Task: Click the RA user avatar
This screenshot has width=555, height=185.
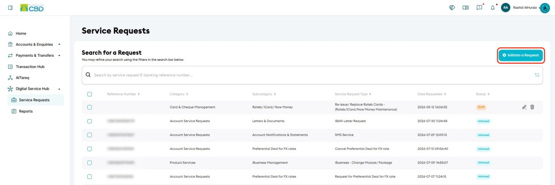Action: coord(505,8)
